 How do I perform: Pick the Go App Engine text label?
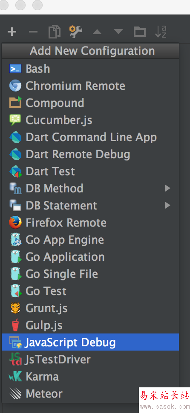pyautogui.click(x=65, y=240)
